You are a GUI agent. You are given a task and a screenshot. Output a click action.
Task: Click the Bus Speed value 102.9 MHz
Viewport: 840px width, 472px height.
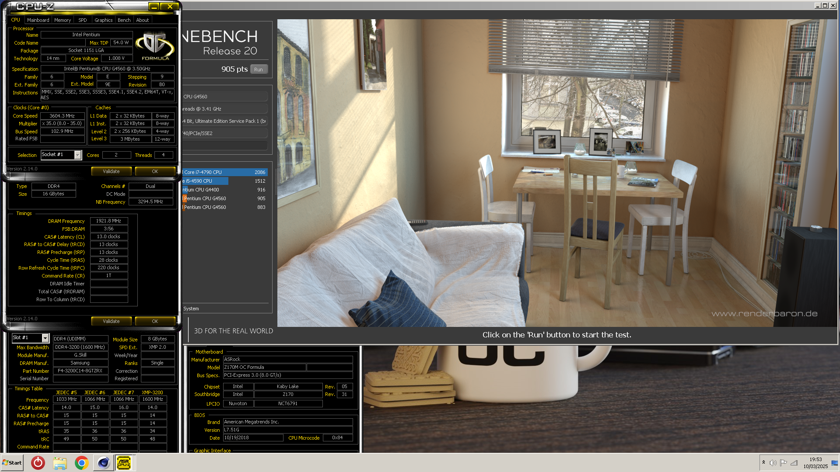pyautogui.click(x=62, y=131)
